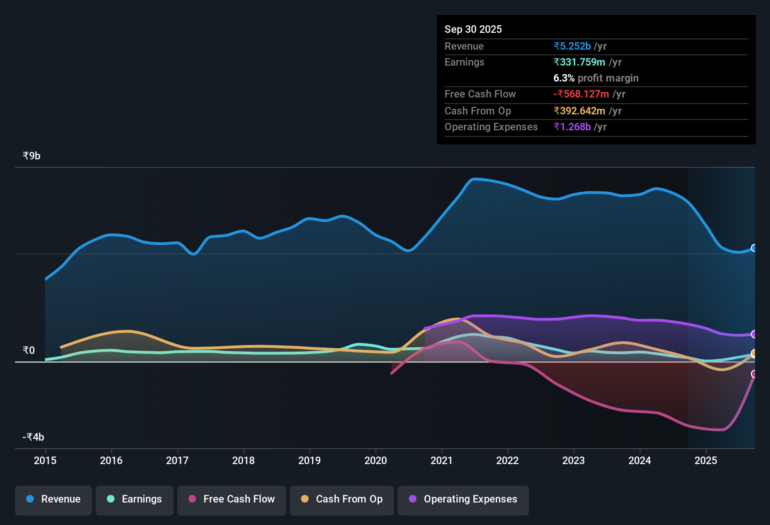Select the Revenue endpoint marker on the chart

754,247
